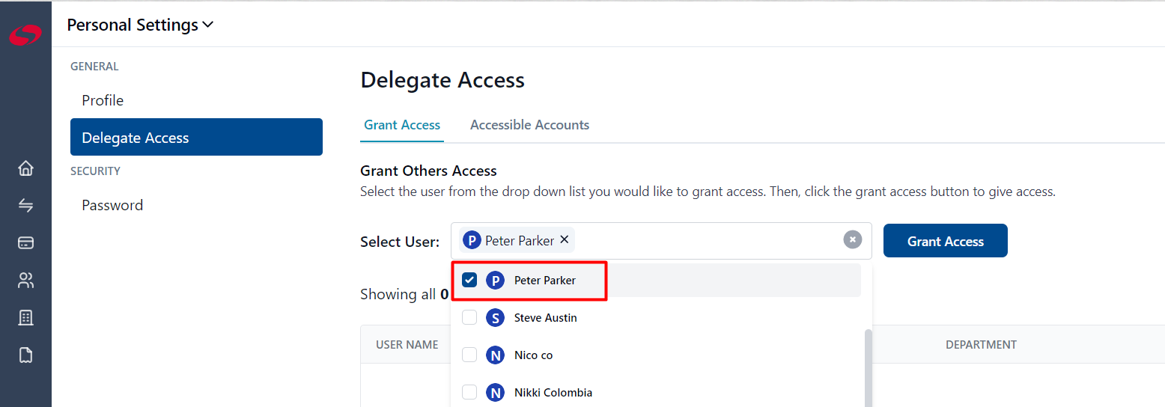
Task: Open the receipt icon in sidebar
Action: pos(25,355)
